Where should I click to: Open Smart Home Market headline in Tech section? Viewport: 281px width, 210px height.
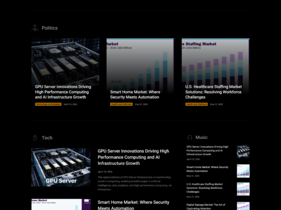[133, 205]
